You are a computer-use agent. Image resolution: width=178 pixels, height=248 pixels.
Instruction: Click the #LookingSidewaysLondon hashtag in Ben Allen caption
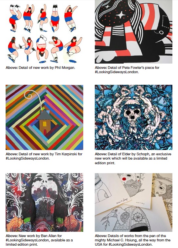(27, 240)
